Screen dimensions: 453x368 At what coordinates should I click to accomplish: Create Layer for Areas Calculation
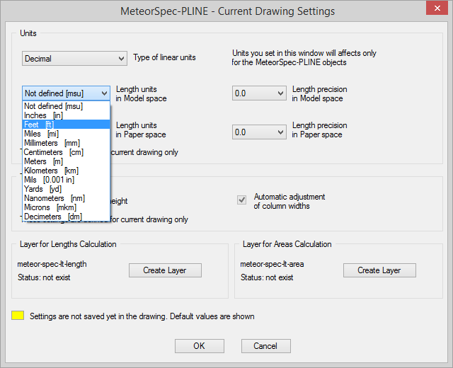379,270
